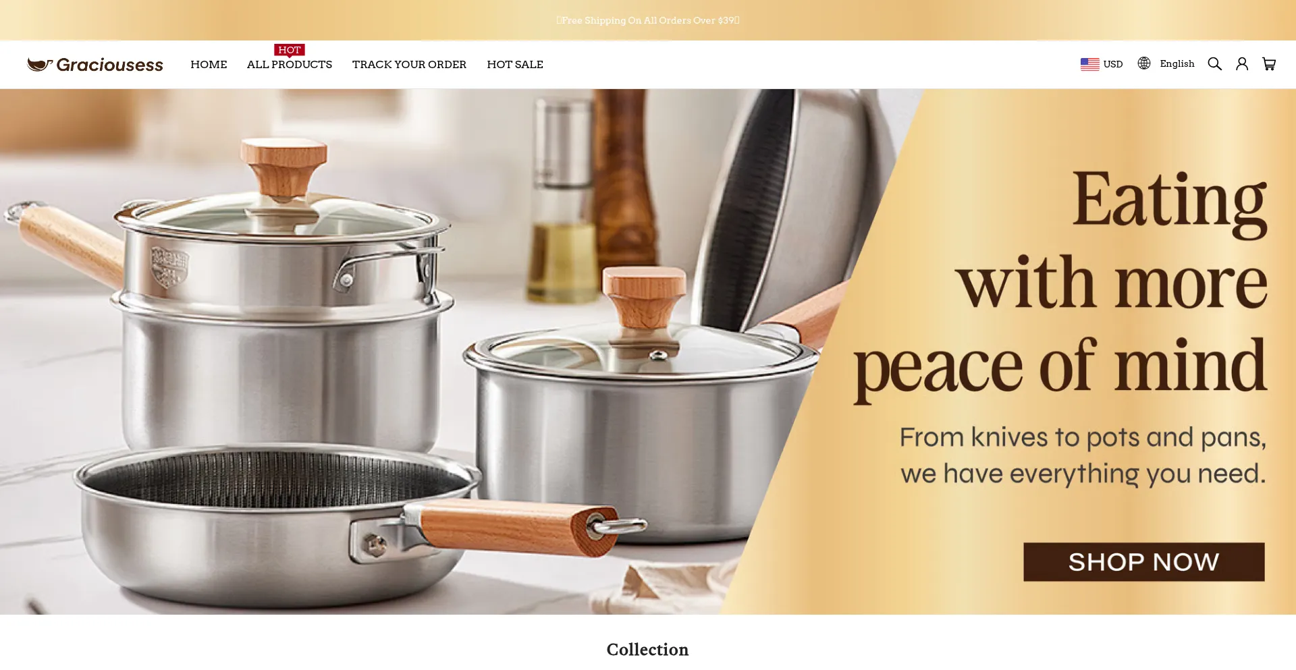This screenshot has width=1296, height=670.
Task: Click the globe language icon
Action: click(x=1144, y=63)
